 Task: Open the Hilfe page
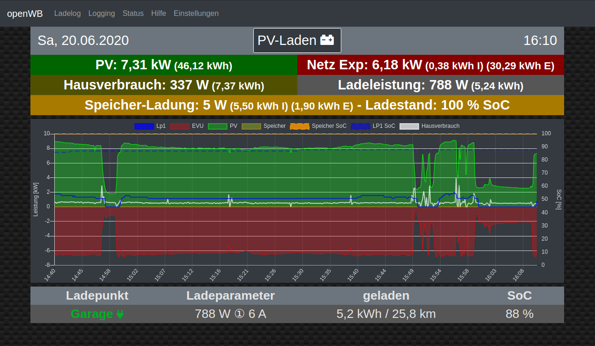159,13
